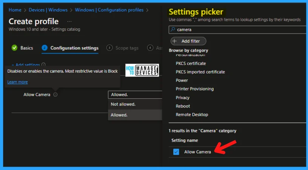
Task: Select the Printer Provisioning category
Action: 195,89
